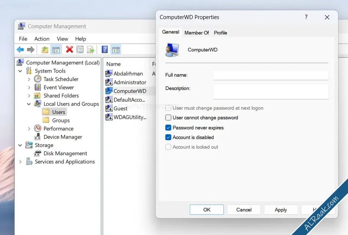348x235 pixels.
Task: Click the WDAGUtility user account icon
Action: (109, 117)
